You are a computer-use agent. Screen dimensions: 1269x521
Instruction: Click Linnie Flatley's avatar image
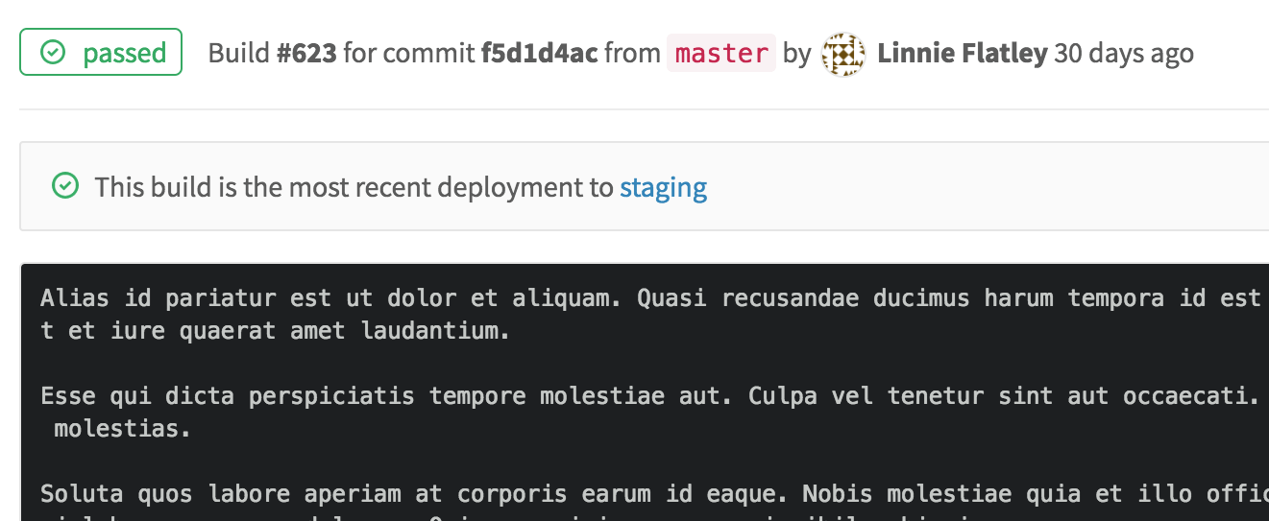pyautogui.click(x=842, y=54)
